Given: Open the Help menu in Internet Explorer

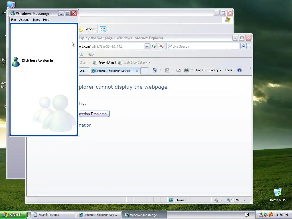Looking at the screenshot, I should tap(90, 54).
